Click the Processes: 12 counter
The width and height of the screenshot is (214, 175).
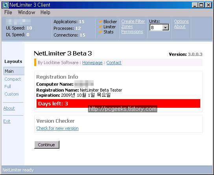[67, 28]
